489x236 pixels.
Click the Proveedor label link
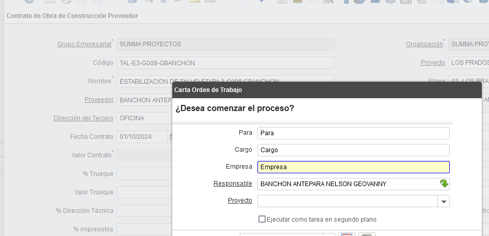click(99, 100)
